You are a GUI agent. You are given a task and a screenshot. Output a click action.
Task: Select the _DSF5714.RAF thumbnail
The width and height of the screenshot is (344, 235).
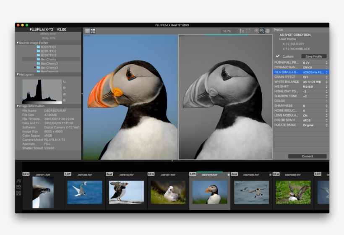click(43, 193)
